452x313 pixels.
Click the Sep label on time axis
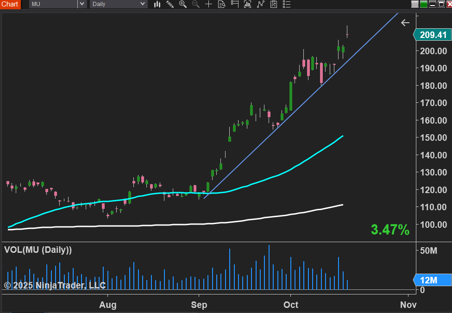click(x=199, y=305)
